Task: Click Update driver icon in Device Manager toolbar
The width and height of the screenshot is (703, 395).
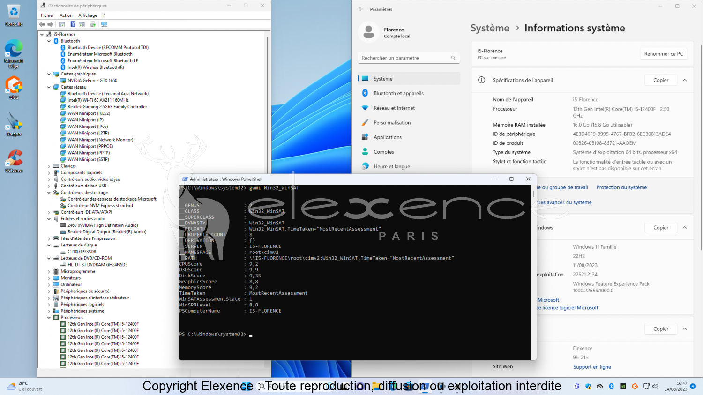Action: click(x=93, y=24)
